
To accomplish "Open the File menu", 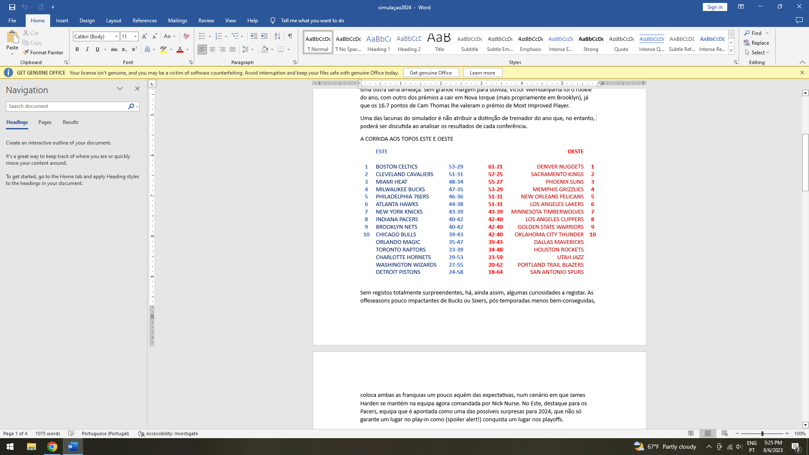I will (x=12, y=21).
